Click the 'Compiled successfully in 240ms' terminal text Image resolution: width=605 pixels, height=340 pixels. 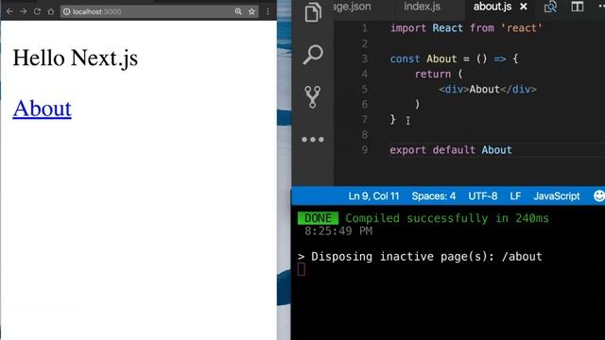click(x=447, y=218)
